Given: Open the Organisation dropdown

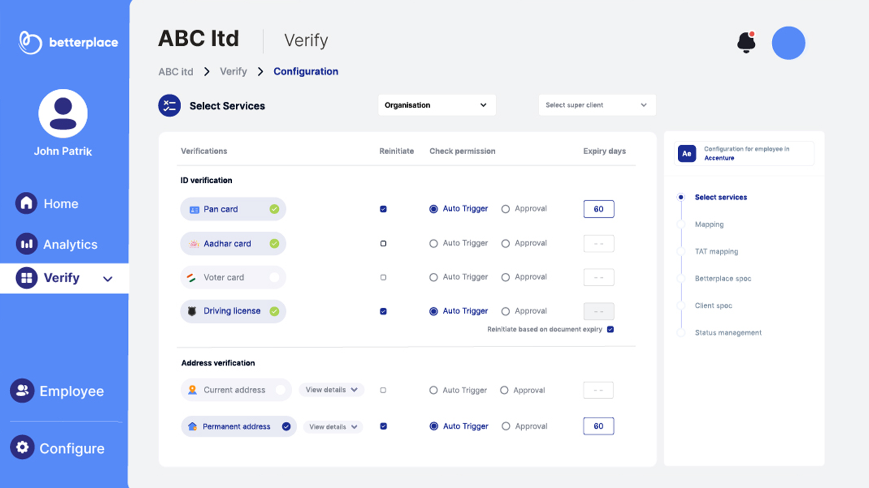Looking at the screenshot, I should [437, 105].
